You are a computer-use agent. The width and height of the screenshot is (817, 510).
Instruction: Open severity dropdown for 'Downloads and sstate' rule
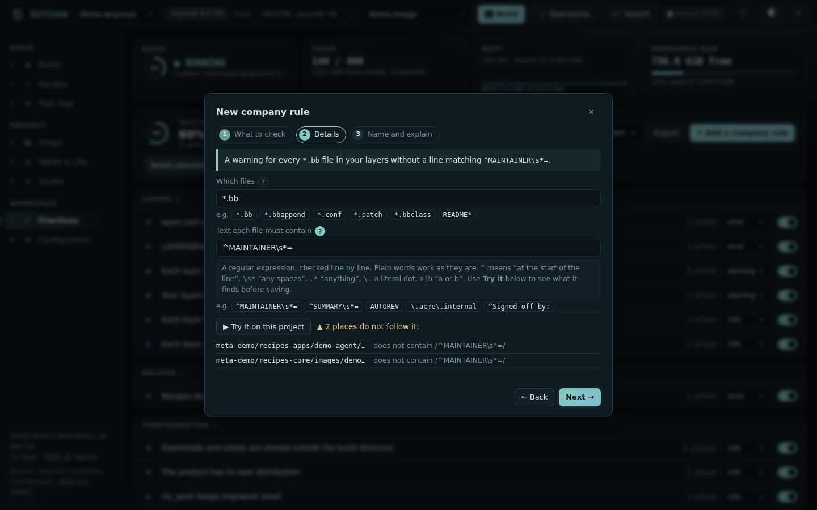coord(745,448)
